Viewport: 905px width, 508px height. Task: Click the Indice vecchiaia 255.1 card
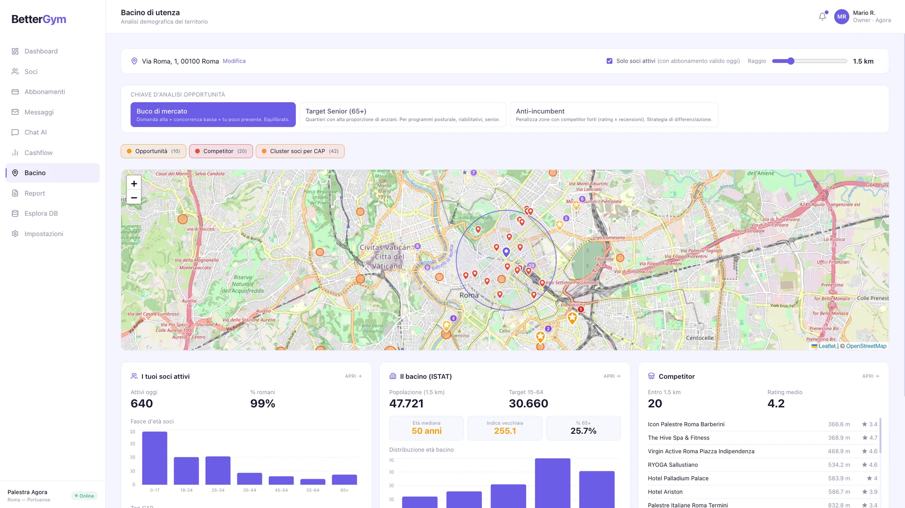tap(505, 428)
